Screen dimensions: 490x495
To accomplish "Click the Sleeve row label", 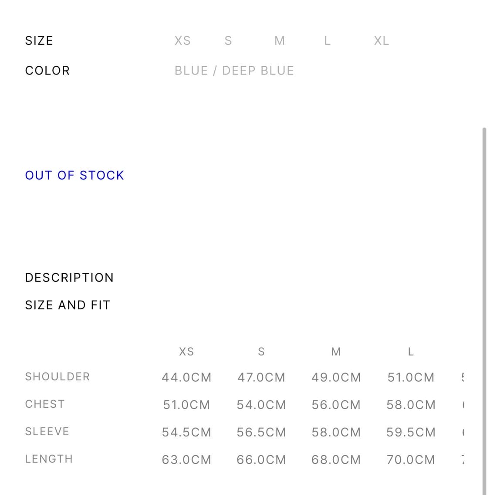I will [x=47, y=431].
